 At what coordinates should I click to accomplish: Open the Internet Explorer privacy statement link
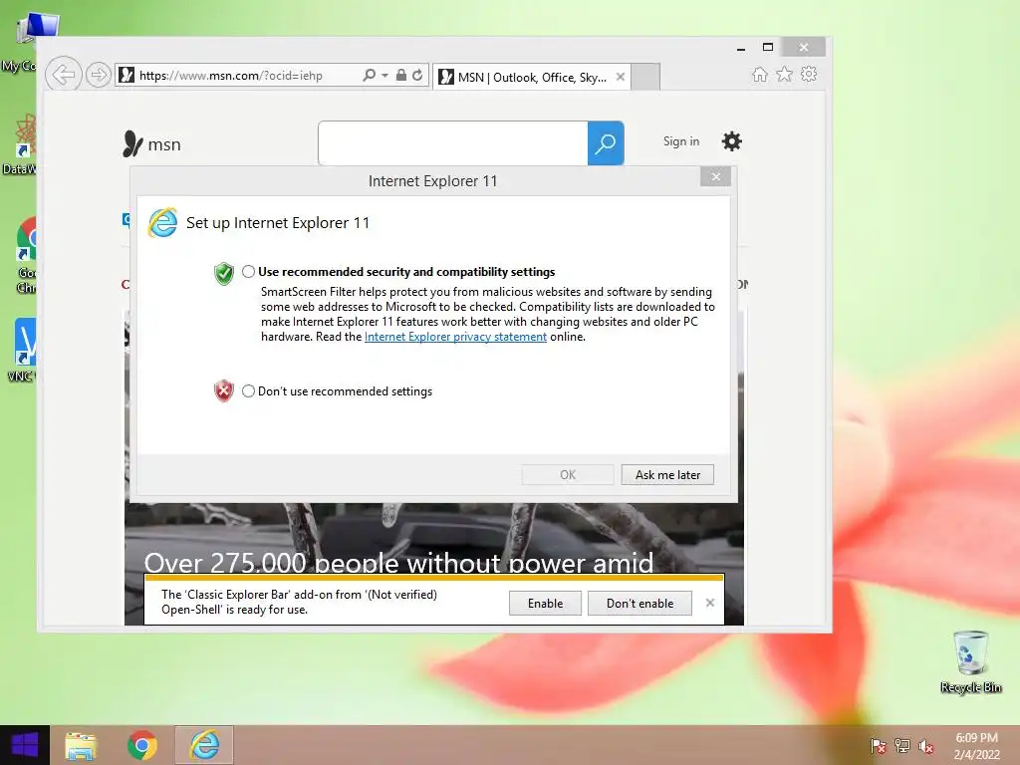(x=455, y=337)
